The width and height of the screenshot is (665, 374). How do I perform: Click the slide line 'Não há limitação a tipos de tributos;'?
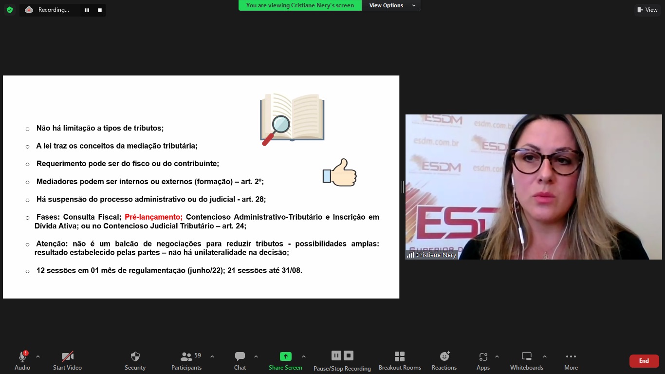(x=100, y=128)
